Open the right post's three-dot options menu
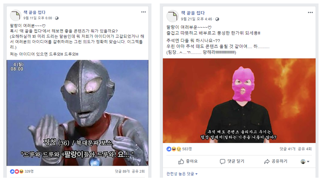 point(310,13)
